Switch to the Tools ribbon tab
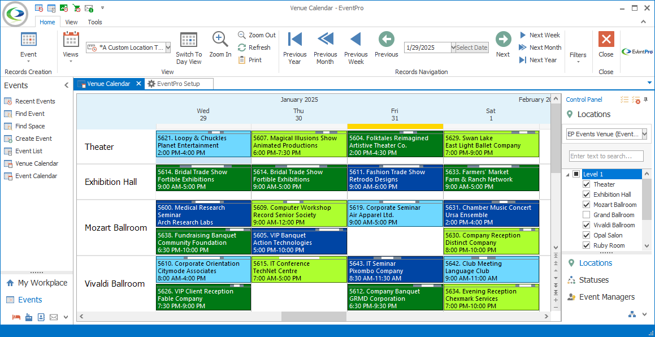Viewport: 655px width, 337px height. click(x=95, y=22)
